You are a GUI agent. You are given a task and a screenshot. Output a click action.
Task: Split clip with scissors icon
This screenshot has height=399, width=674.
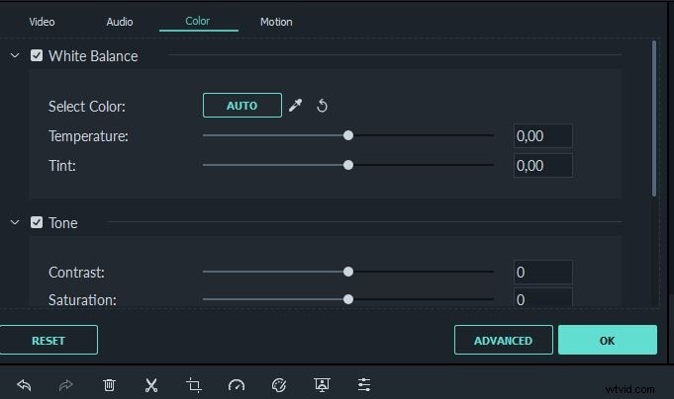click(x=151, y=385)
